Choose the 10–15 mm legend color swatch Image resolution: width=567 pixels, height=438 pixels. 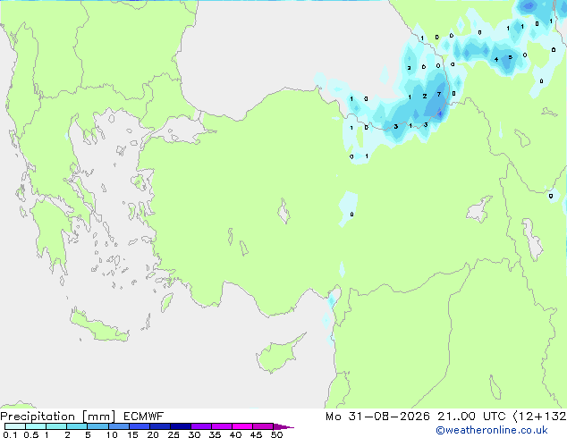(x=118, y=426)
